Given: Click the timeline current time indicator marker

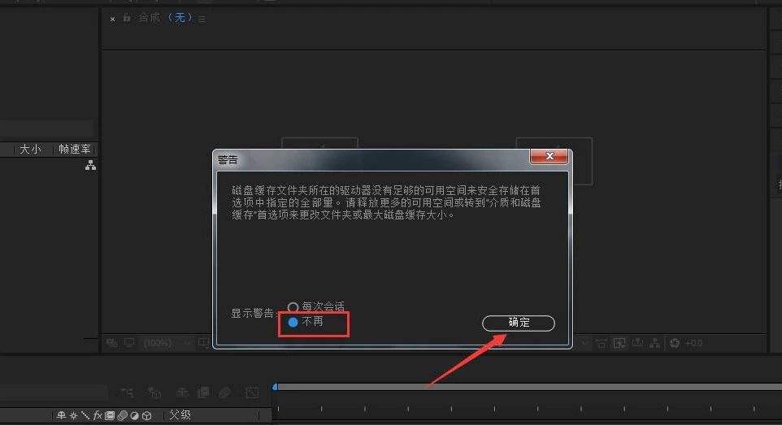Looking at the screenshot, I should click(x=276, y=387).
